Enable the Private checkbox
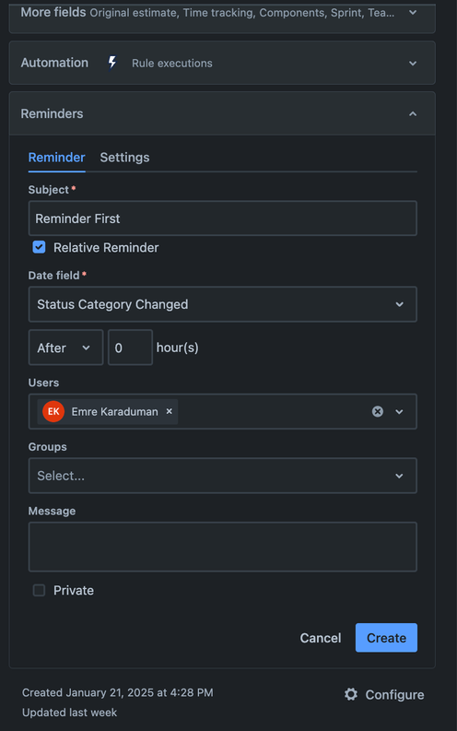Viewport: 457px width, 731px height. [39, 590]
